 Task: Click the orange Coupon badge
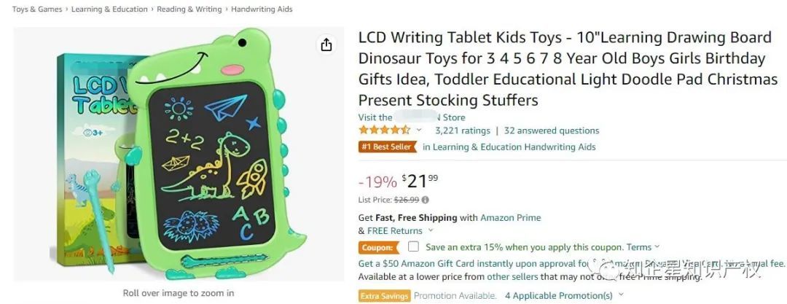pyautogui.click(x=378, y=247)
